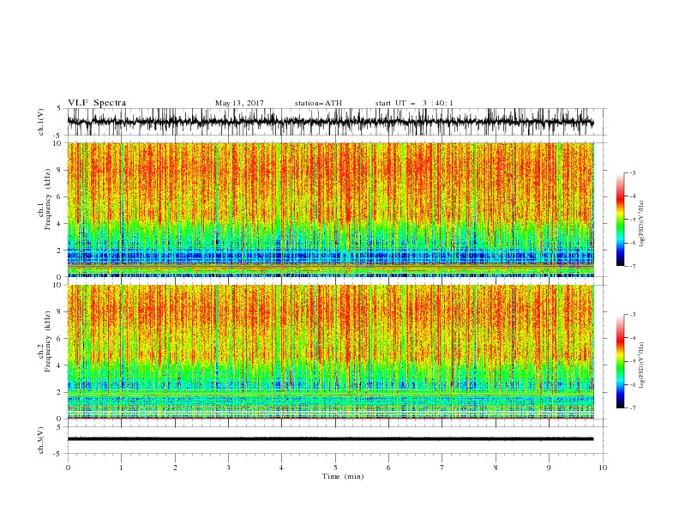Screen dimensions: 679x525
Task: Select the ch.1 spectrogram color bar
Action: click(x=620, y=219)
